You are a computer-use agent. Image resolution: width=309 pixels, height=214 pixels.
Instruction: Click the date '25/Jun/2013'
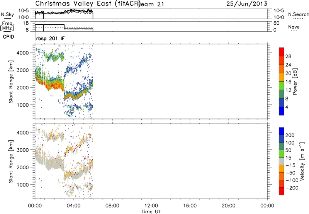(247, 4)
